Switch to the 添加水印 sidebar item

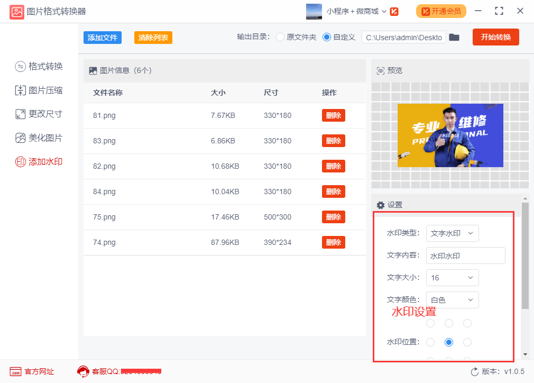pos(39,161)
